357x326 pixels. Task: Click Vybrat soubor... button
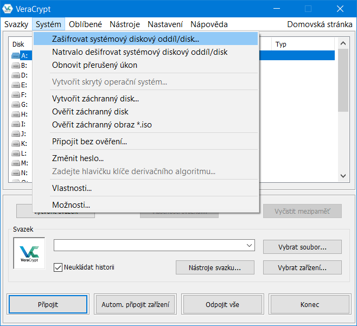pyautogui.click(x=302, y=247)
